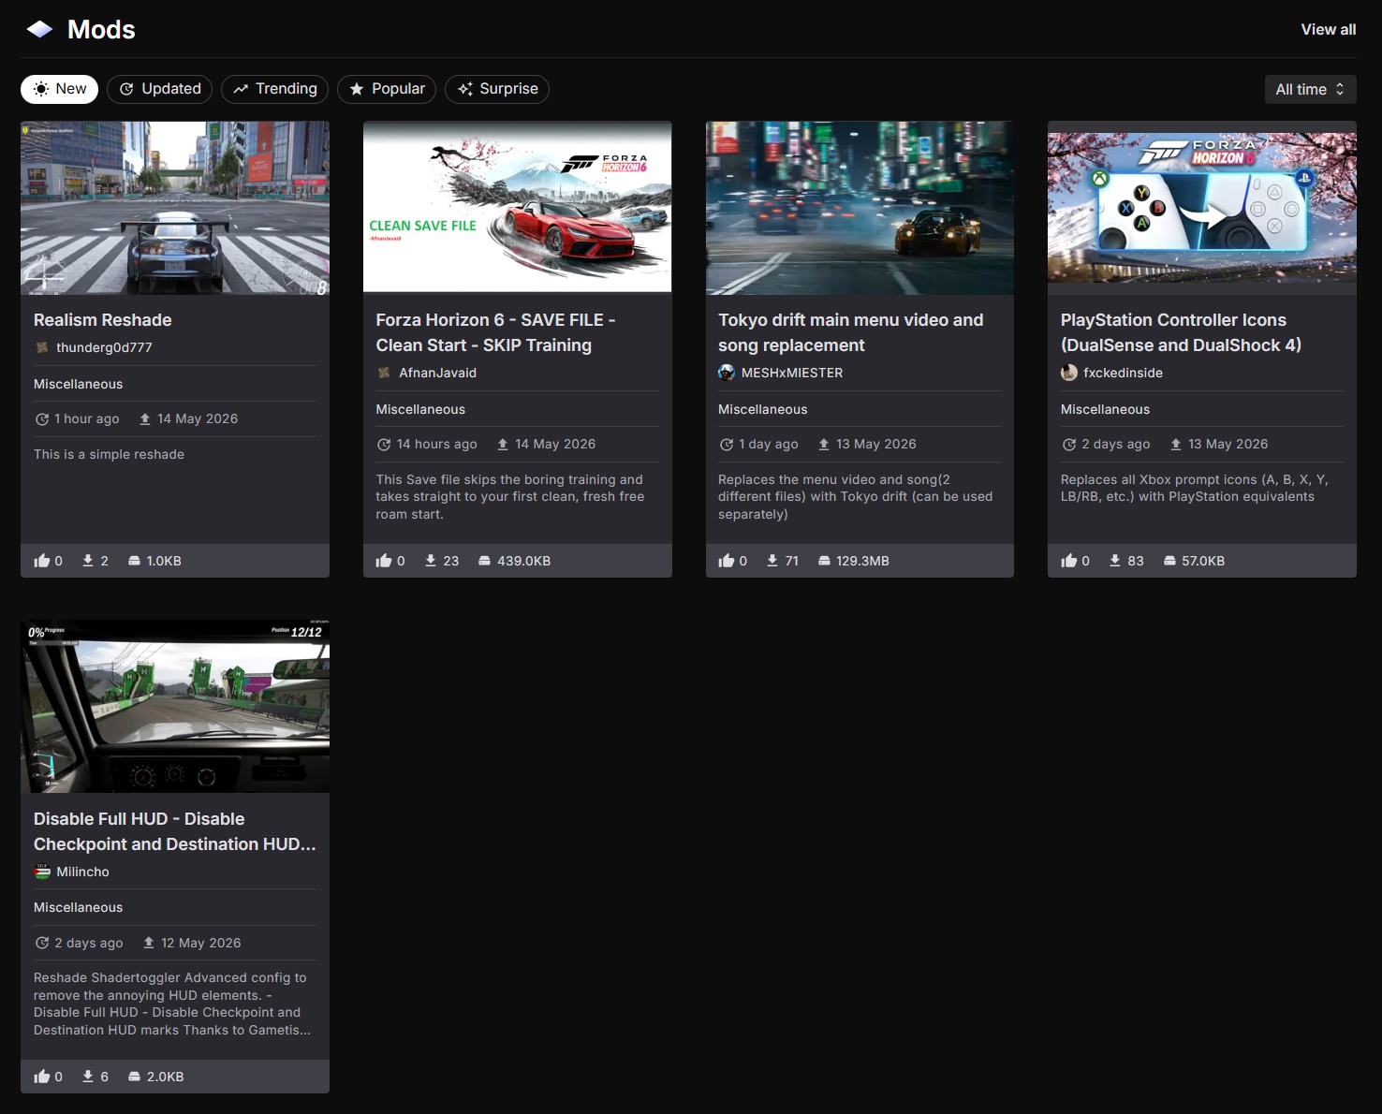The image size is (1382, 1114).
Task: Click the MESHxMIESTER author avatar
Action: 727,373
